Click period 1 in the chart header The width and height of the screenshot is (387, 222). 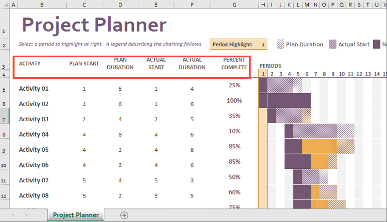point(263,74)
